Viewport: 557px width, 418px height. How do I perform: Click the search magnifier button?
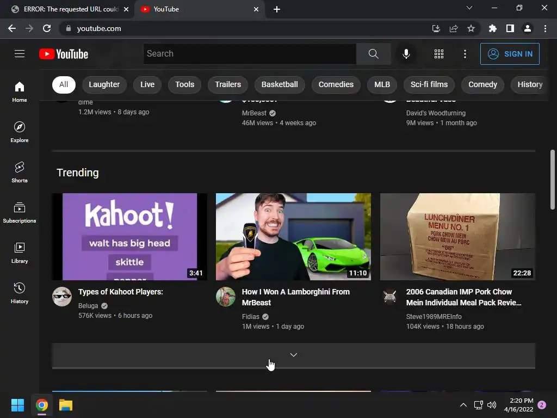(x=373, y=54)
